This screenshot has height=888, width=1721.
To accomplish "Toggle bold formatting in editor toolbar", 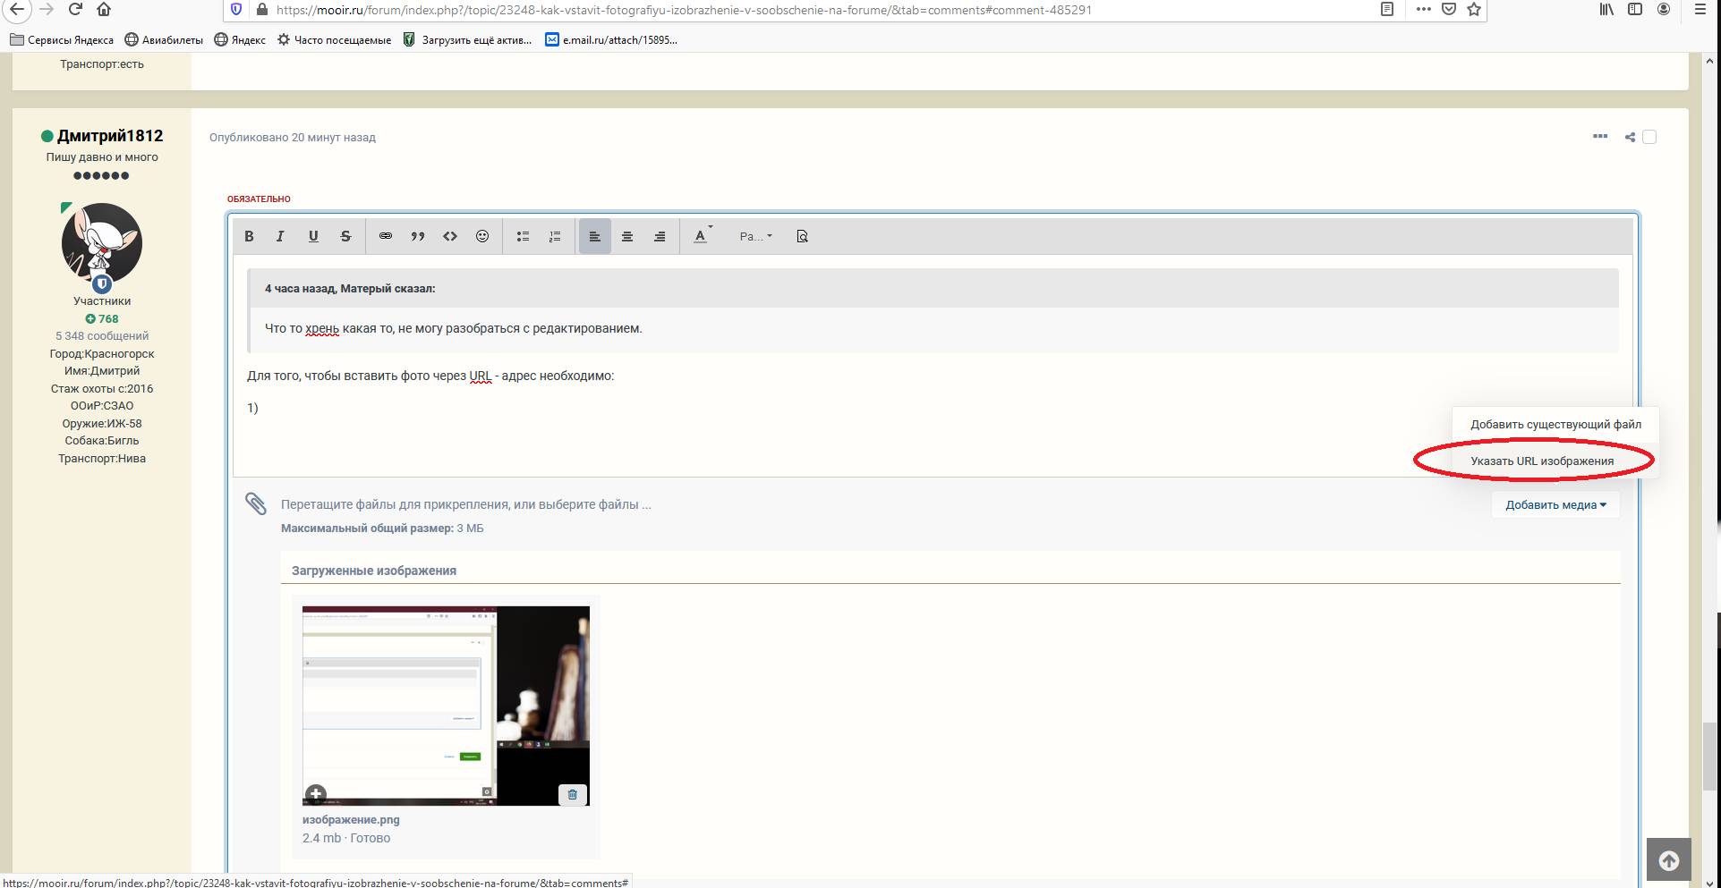I will click(x=250, y=237).
